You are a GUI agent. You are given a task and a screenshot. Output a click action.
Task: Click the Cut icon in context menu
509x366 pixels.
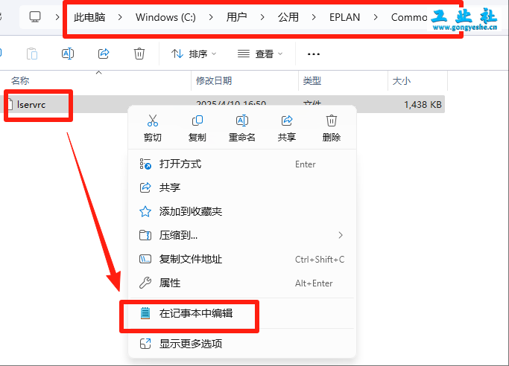coord(152,121)
